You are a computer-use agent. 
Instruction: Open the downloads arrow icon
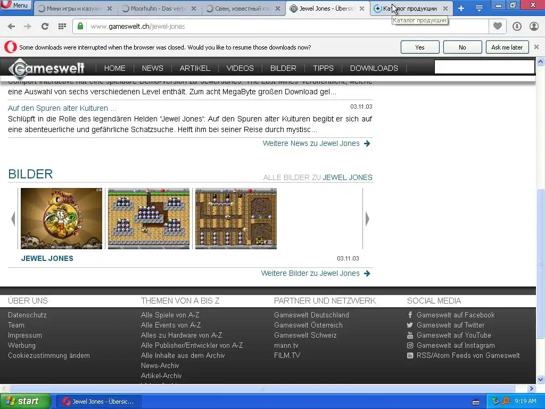(517, 27)
